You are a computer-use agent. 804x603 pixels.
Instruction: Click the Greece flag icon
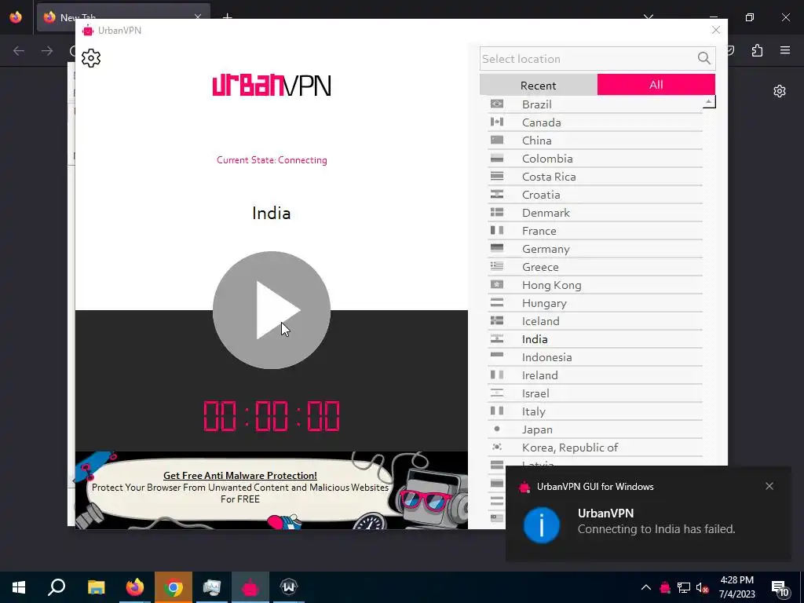tap(497, 266)
